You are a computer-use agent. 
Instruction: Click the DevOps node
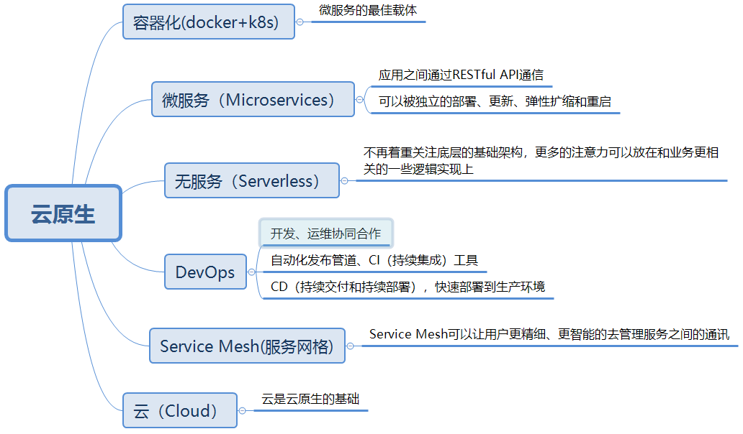click(205, 272)
